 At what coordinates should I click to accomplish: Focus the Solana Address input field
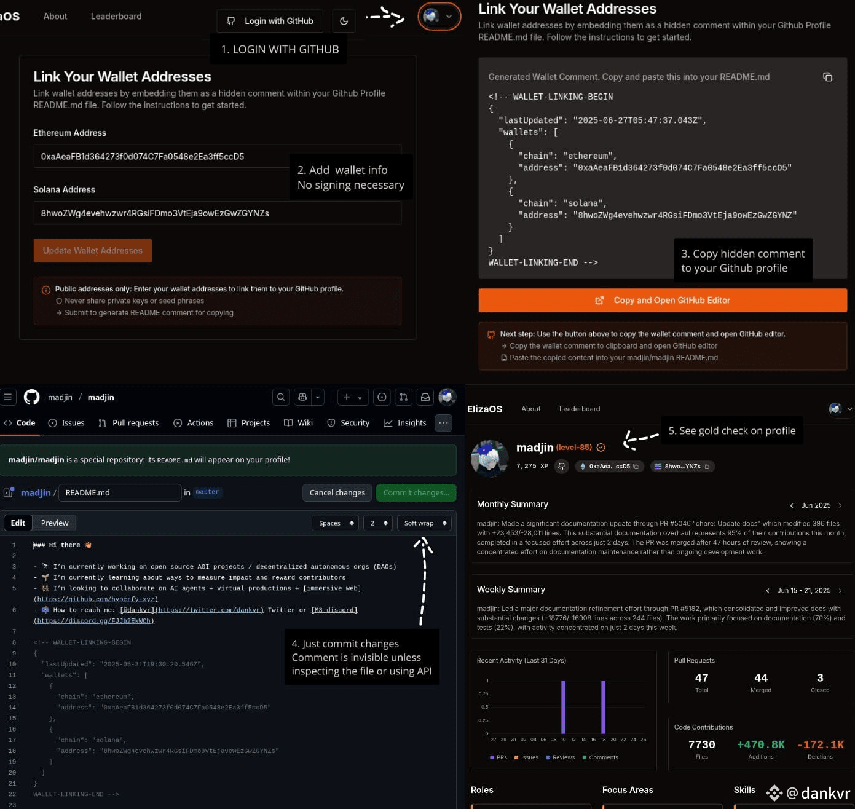pos(217,213)
